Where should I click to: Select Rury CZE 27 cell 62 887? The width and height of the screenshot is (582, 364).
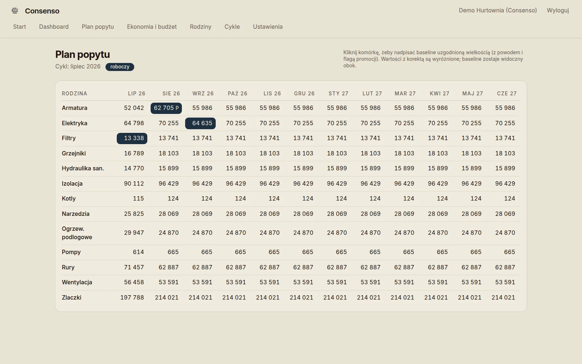click(505, 267)
